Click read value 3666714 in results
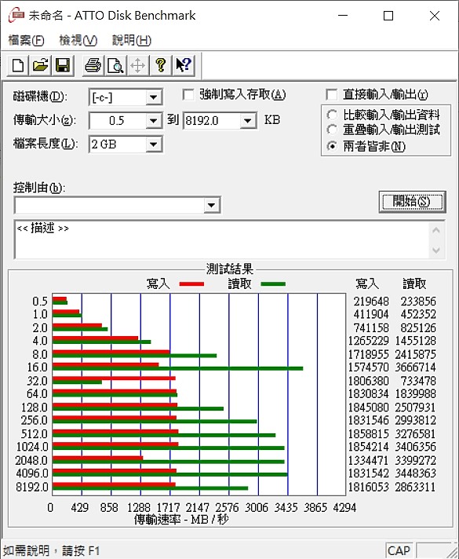Image resolution: width=459 pixels, height=559 pixels. click(x=415, y=367)
